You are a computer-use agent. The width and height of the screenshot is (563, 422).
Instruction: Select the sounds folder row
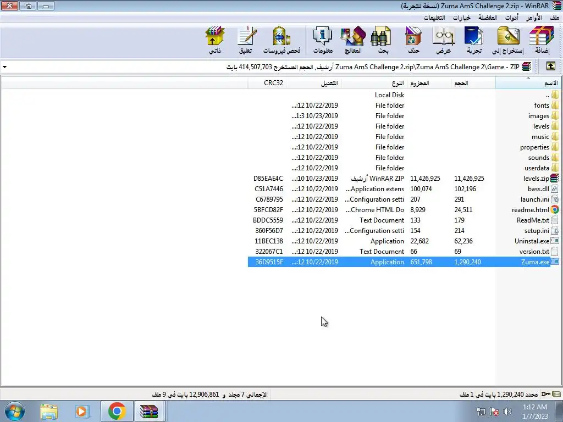(403, 157)
